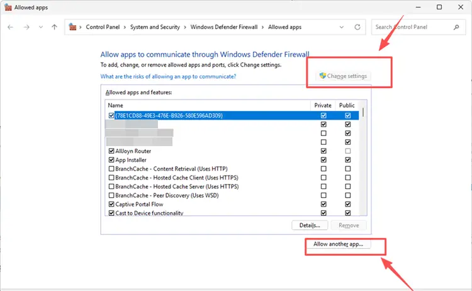This screenshot has width=472, height=291.
Task: Uncheck the {78E1CD88-49E3...} entry checkbox
Action: (111, 115)
